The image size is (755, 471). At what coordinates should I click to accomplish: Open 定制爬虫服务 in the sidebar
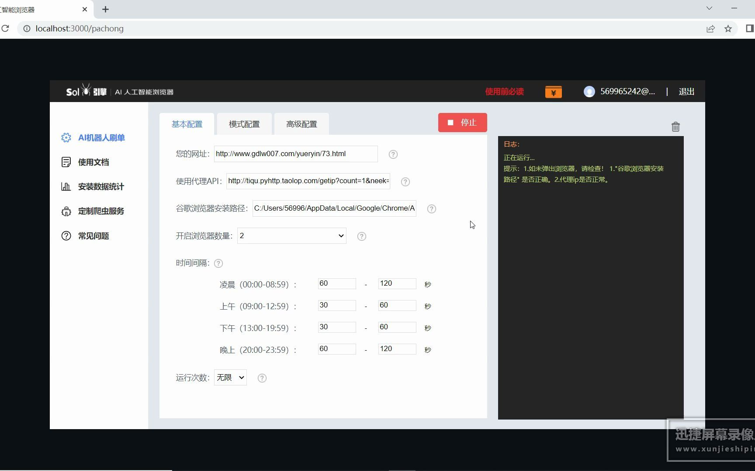click(x=93, y=211)
